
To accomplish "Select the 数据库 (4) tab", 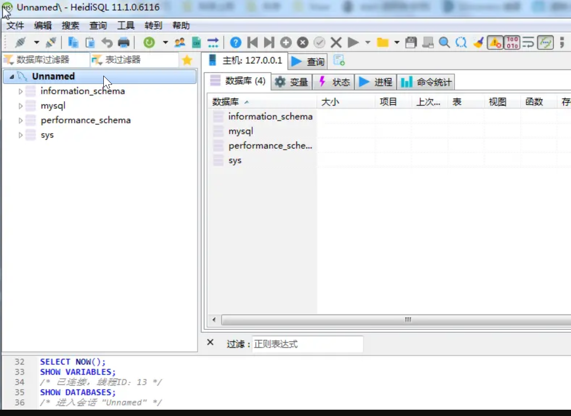I will (x=238, y=81).
